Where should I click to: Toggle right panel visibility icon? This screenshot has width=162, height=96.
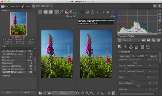click(x=113, y=93)
